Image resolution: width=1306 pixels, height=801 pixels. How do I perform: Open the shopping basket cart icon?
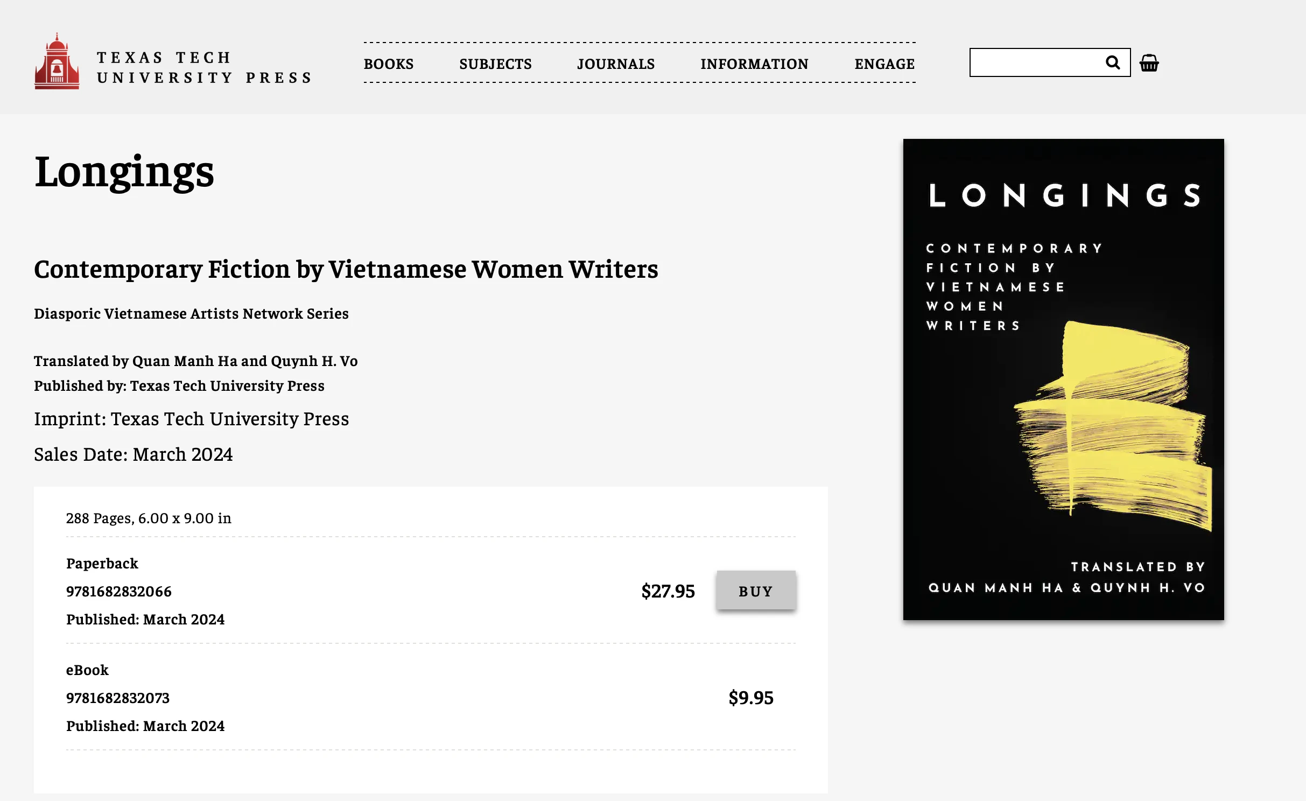coord(1149,63)
